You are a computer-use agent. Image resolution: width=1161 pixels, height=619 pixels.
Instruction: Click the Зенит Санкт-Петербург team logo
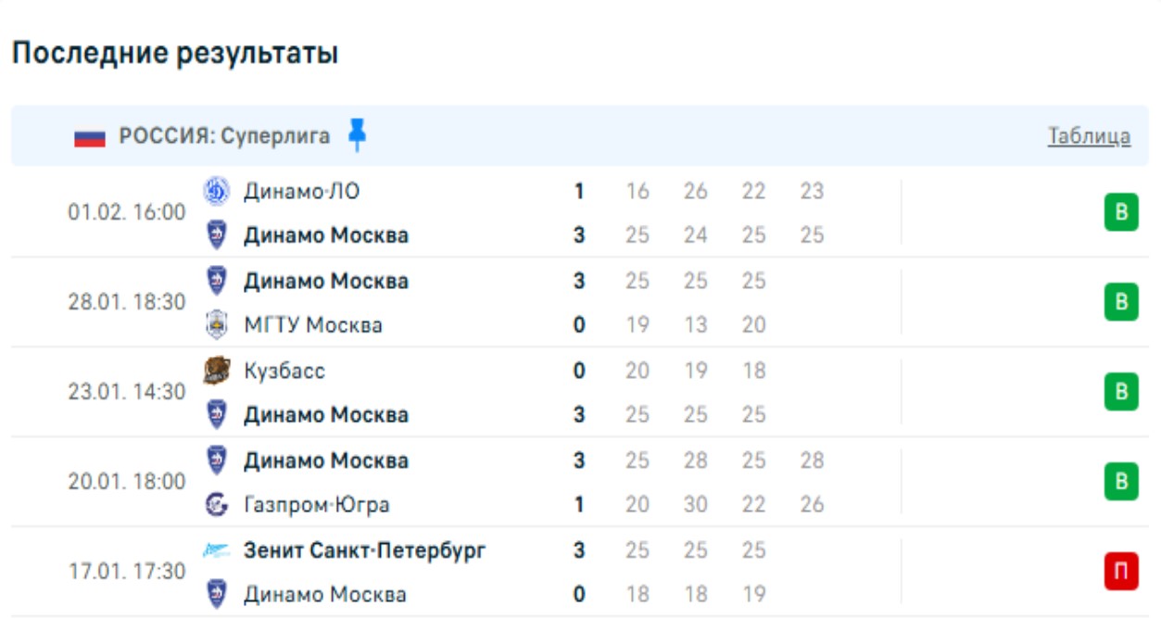216,550
